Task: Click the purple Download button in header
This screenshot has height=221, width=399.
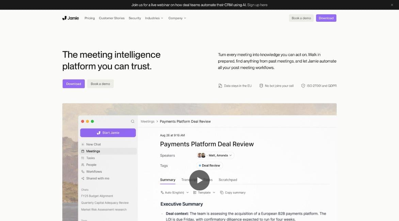Action: pyautogui.click(x=326, y=18)
